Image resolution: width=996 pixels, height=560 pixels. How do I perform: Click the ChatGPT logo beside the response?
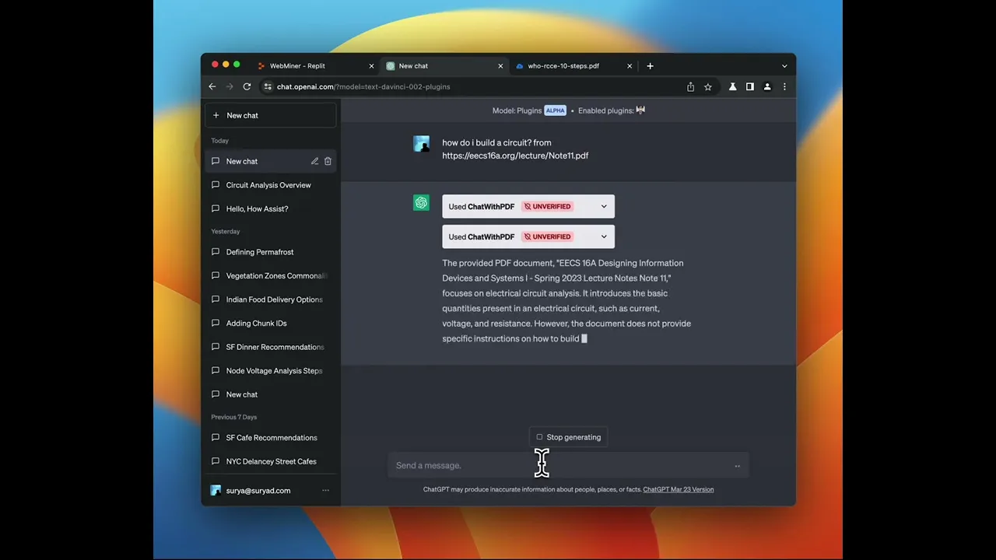[x=421, y=203]
